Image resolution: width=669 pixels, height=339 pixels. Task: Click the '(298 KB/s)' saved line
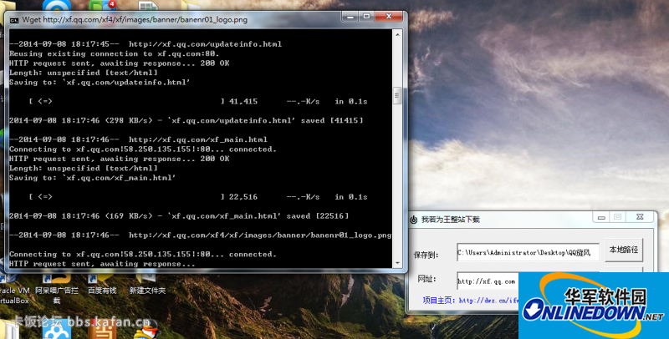(186, 120)
